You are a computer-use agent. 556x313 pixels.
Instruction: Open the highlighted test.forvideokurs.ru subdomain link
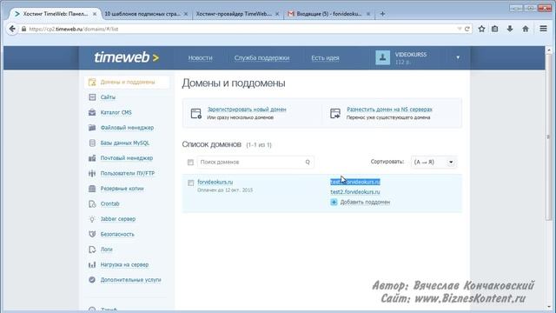(x=355, y=182)
